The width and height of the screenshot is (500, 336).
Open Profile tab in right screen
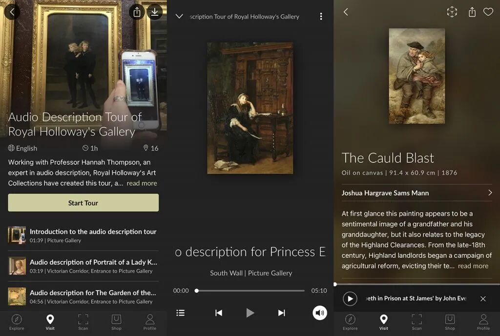pyautogui.click(x=483, y=322)
